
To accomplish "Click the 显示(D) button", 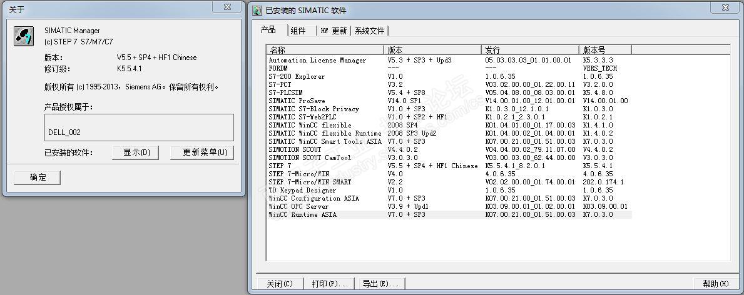I will click(x=136, y=152).
